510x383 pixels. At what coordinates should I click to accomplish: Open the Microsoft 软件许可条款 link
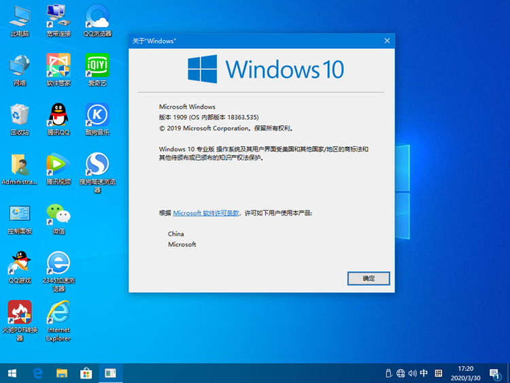206,213
